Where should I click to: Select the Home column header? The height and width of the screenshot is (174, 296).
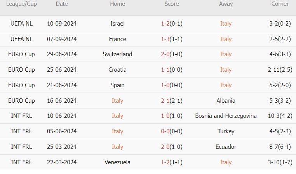coord(117,4)
